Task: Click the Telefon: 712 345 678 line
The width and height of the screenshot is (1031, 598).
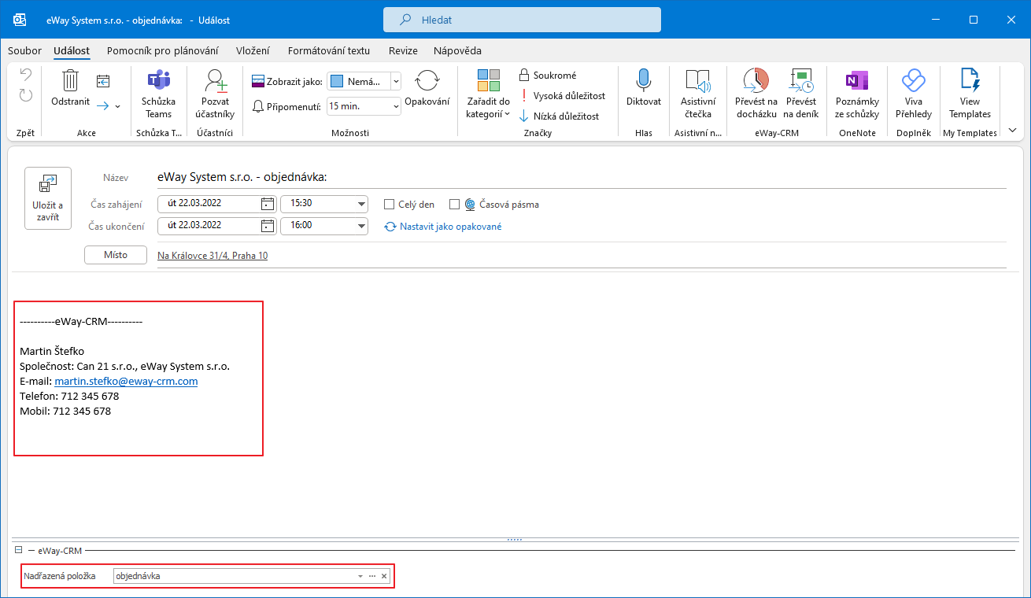Action: click(69, 397)
